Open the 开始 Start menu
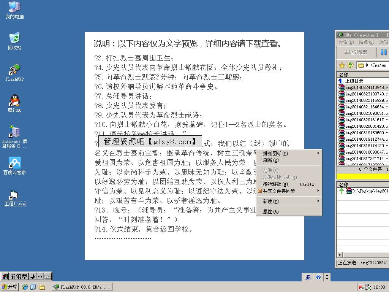 click(9, 287)
